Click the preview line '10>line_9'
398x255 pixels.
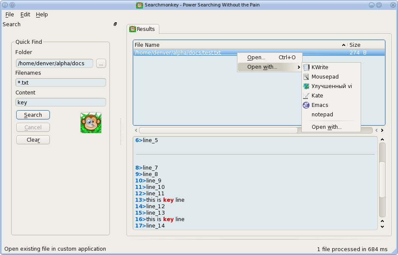148,181
